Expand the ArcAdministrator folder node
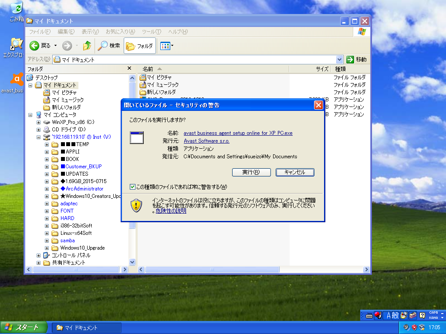Image resolution: width=446 pixels, height=334 pixels. (x=47, y=189)
